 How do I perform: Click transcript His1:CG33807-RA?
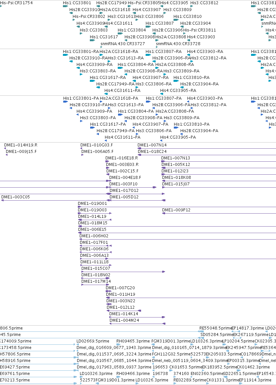(x=164, y=52)
